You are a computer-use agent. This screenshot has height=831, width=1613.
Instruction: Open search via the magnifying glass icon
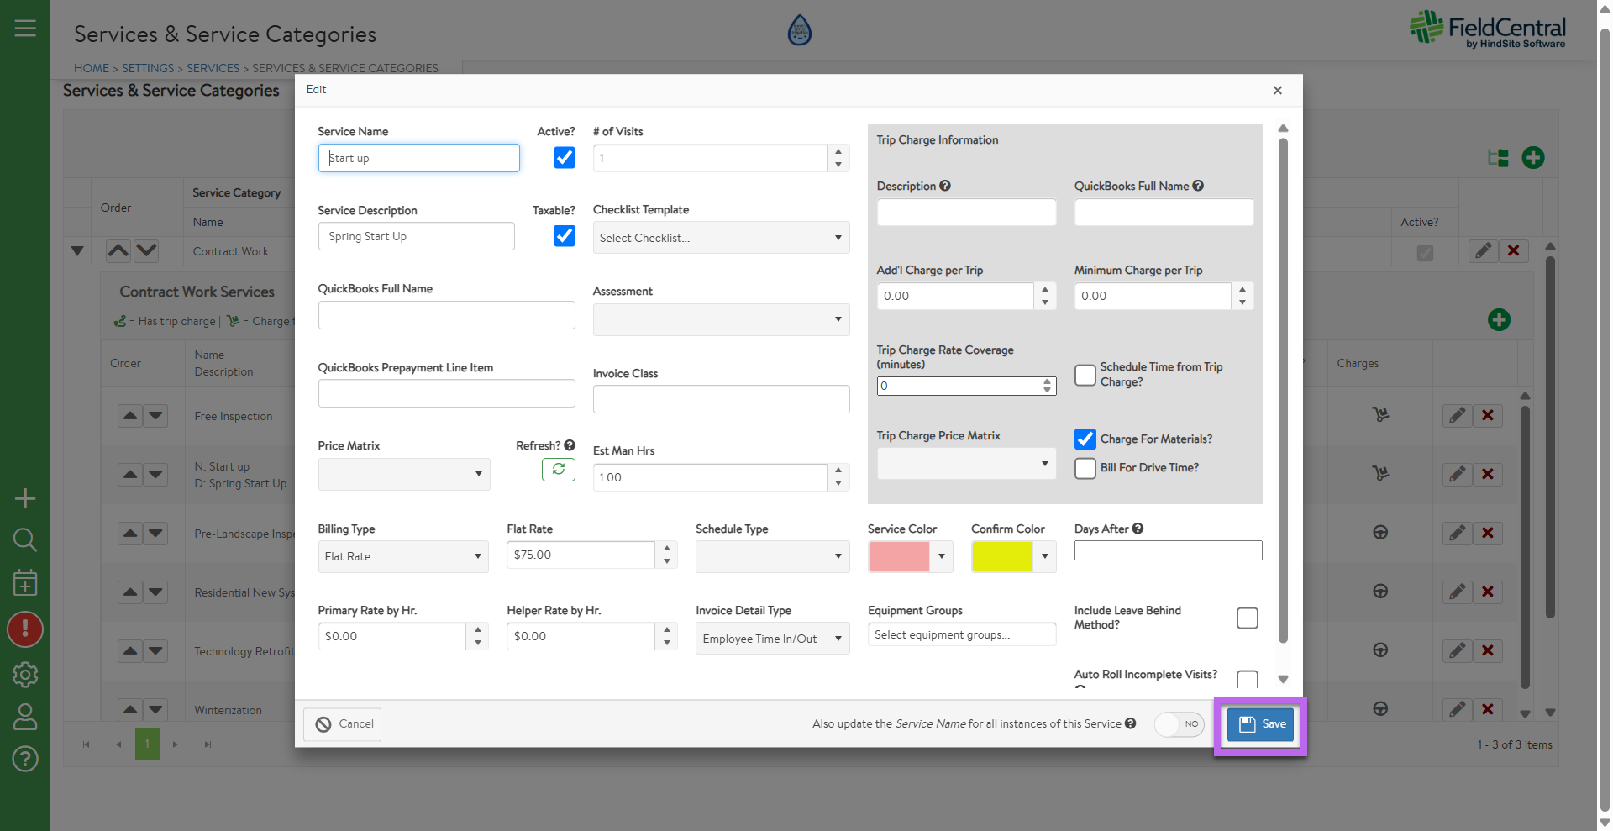[x=25, y=539]
